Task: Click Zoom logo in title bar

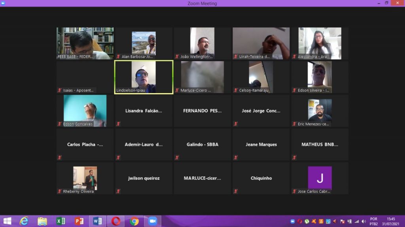Action: [3, 3]
